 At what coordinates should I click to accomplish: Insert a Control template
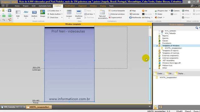[117, 11]
